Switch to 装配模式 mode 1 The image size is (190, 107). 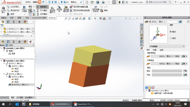(42, 7)
